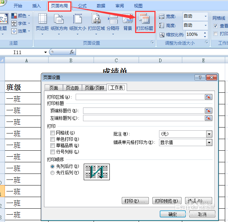Screen dimensions: 228x222
Task: Click the 打印(P)... button
Action: (x=135, y=201)
